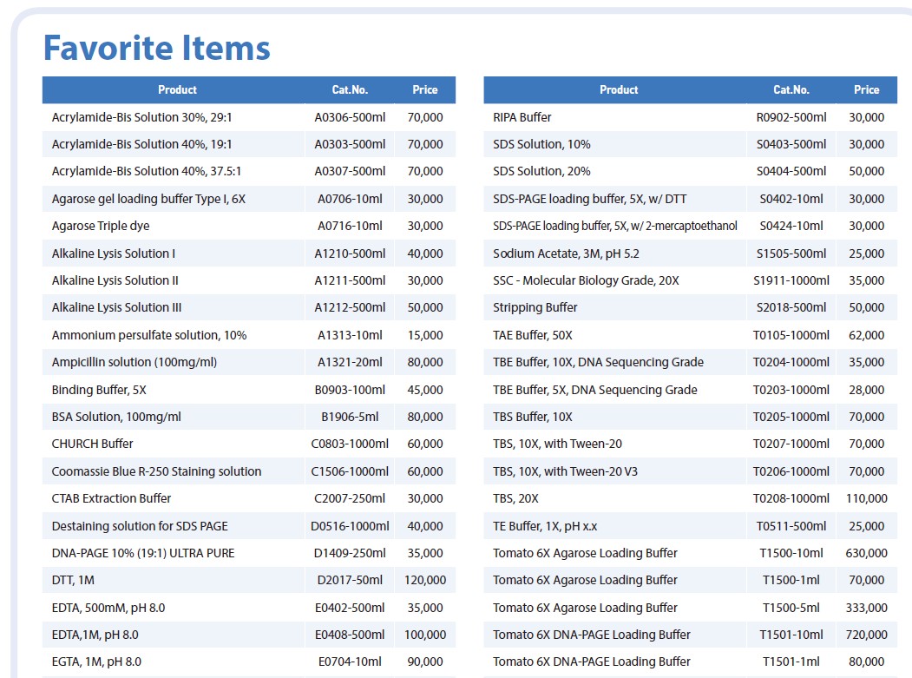Select TBS, 10X, with Tween-20 V3

coord(566,471)
